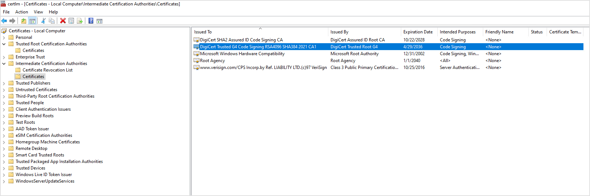This screenshot has width=590, height=196.
Task: Open the Help menu
Action: point(53,12)
